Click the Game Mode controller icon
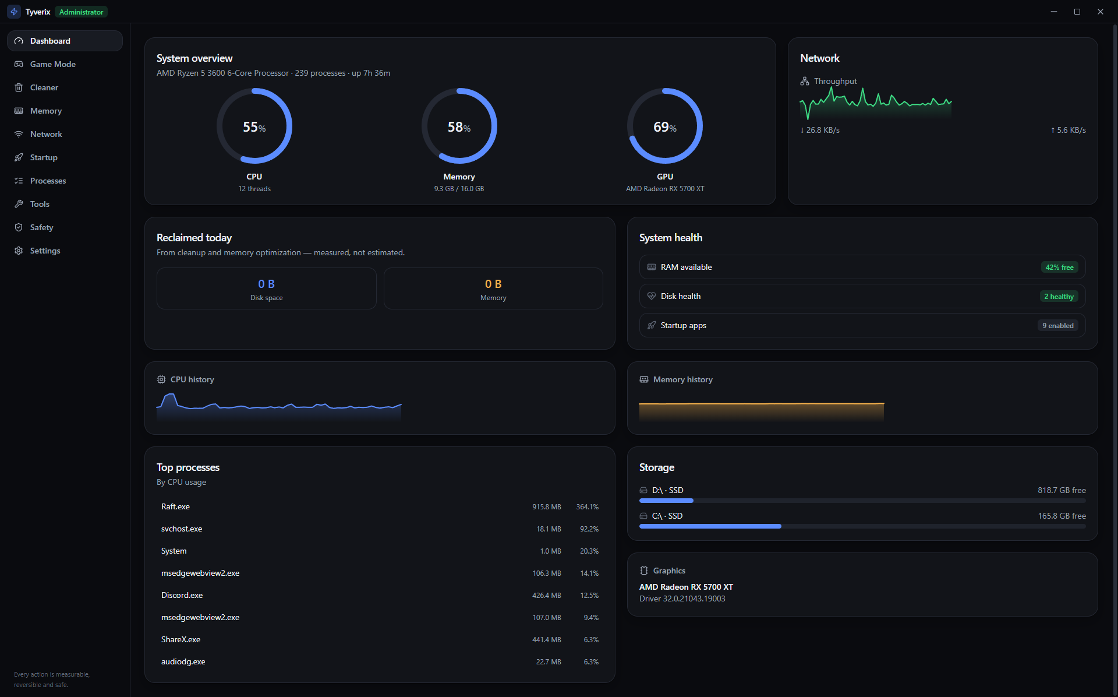The height and width of the screenshot is (697, 1118). [x=19, y=64]
